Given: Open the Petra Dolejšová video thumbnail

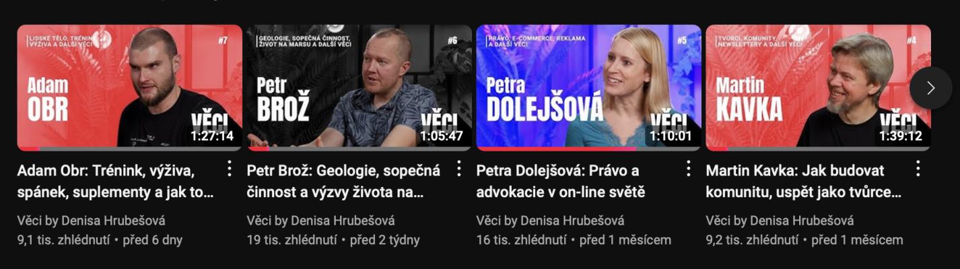Looking at the screenshot, I should 588,87.
